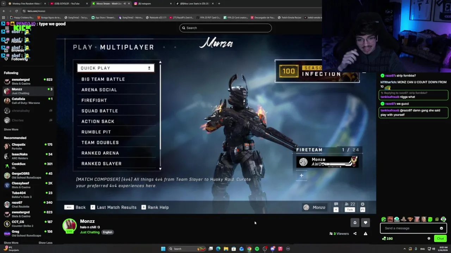Open File Explorer from the taskbar
This screenshot has height=253, width=451.
tap(226, 249)
